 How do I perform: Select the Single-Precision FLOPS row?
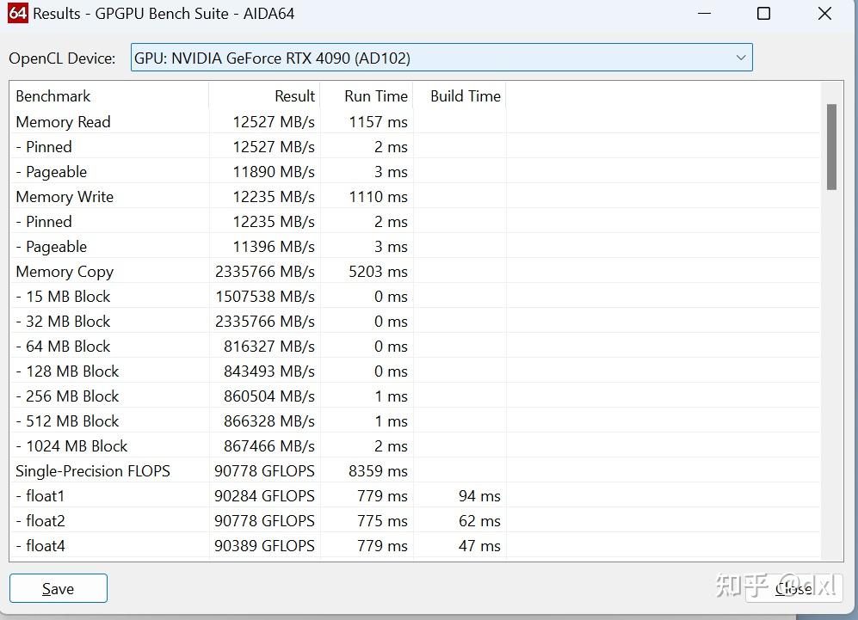(415, 470)
